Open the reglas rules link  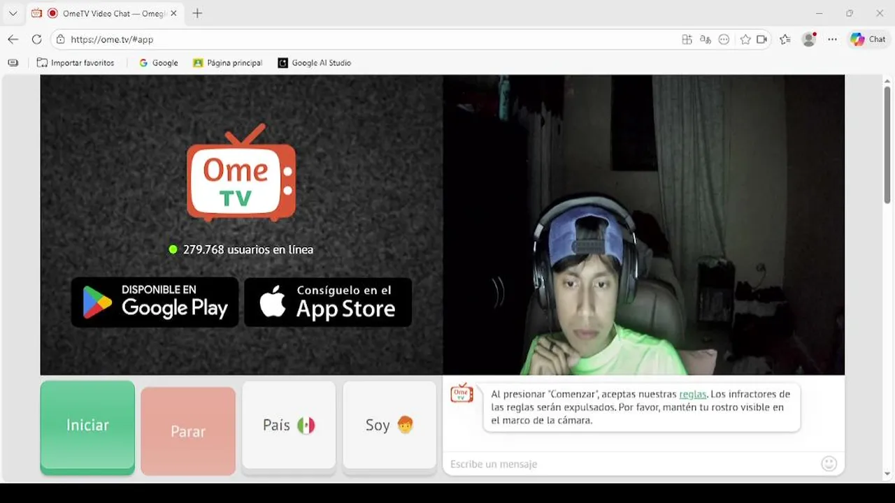pos(692,394)
